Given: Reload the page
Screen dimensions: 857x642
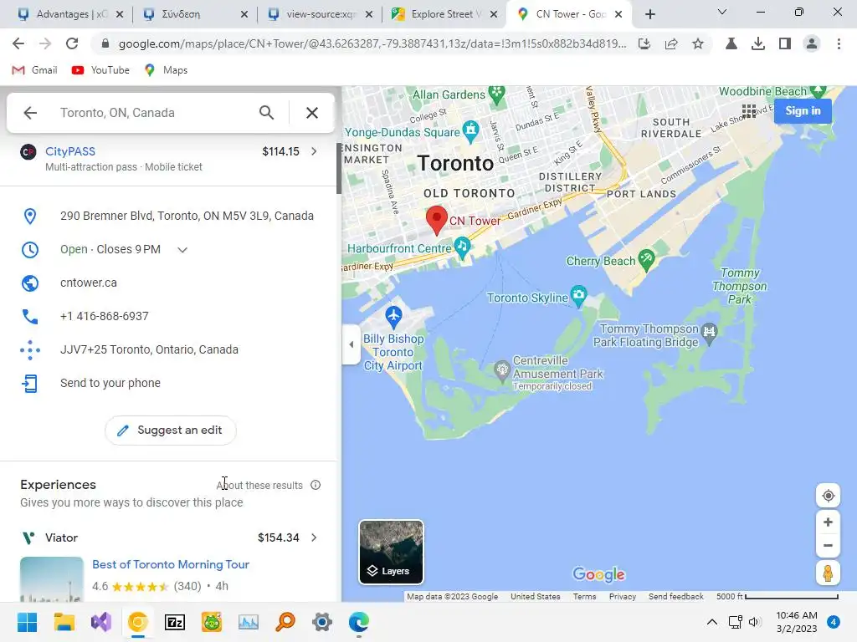Looking at the screenshot, I should click(72, 43).
